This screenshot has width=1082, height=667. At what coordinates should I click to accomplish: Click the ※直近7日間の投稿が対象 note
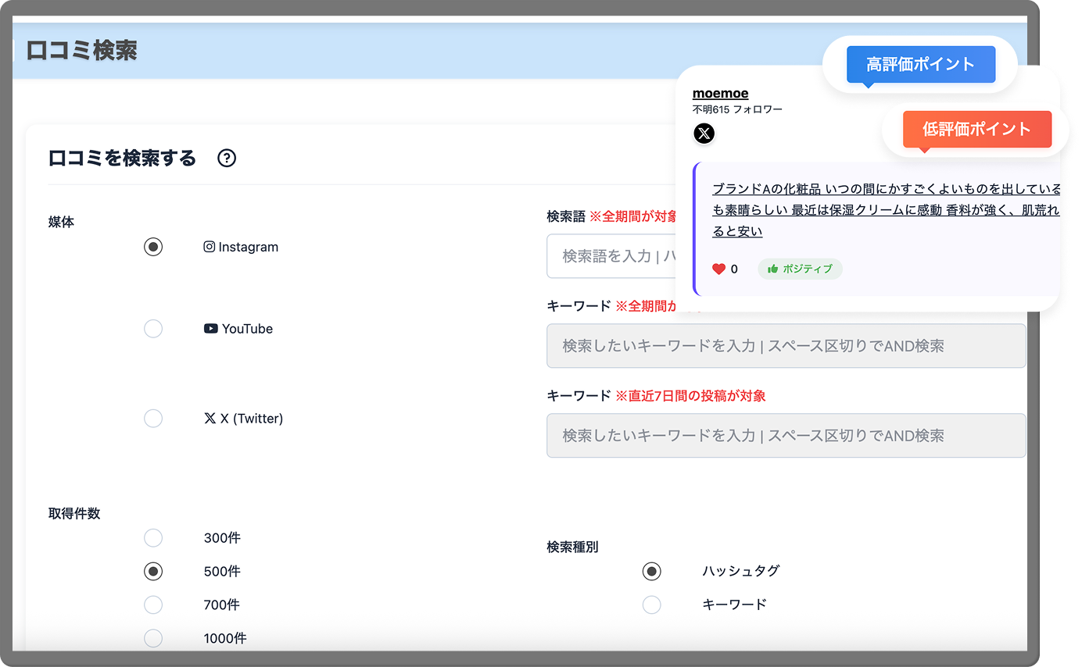690,396
